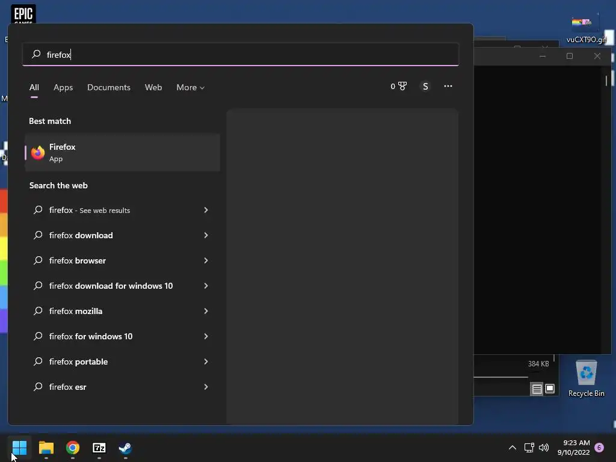Open File Explorer from the taskbar
Screen dimensions: 616x462
(x=46, y=448)
